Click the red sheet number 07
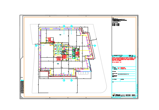This screenshot has width=159, height=110. pyautogui.click(x=119, y=68)
